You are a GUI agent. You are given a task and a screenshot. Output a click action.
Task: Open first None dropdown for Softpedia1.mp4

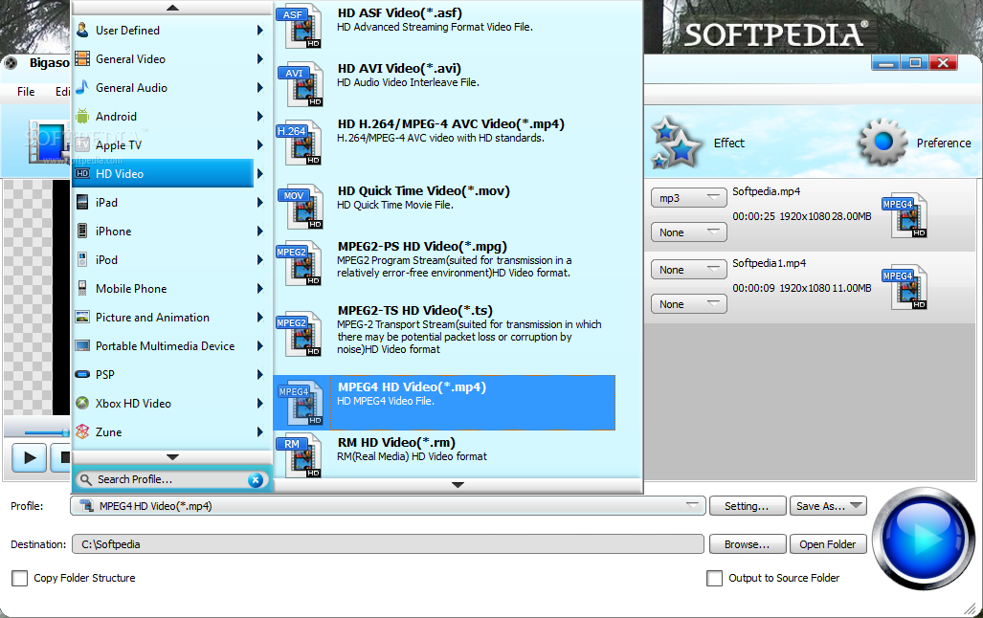tap(688, 270)
